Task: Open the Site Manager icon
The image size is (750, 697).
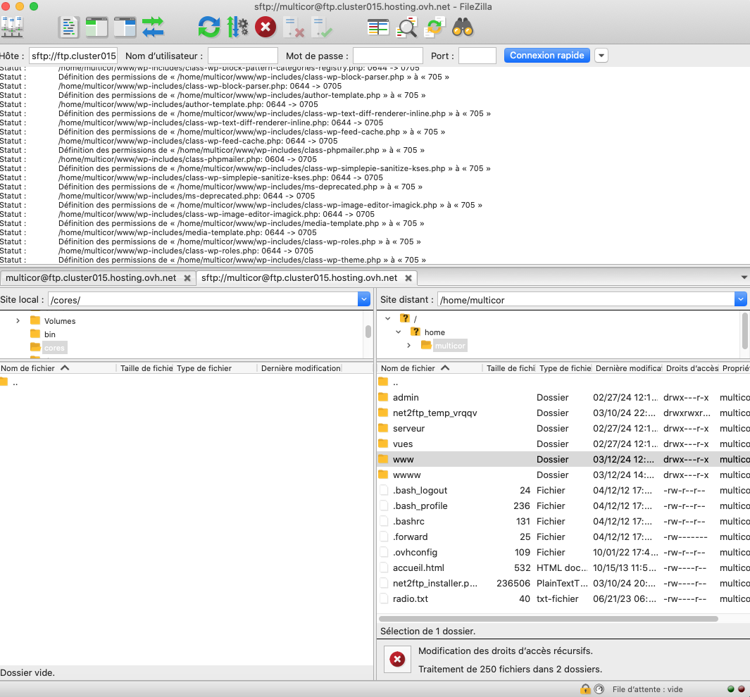Action: [12, 27]
